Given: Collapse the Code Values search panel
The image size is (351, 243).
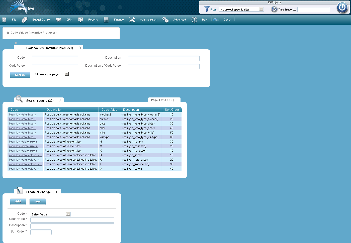Looking at the screenshot, I should (x=79, y=48).
